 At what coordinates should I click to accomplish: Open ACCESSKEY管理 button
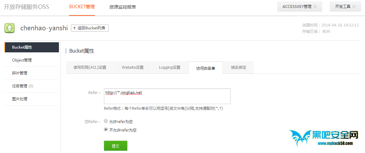point(300,7)
